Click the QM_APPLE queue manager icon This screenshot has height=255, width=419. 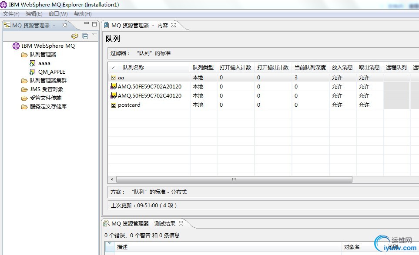pos(32,72)
